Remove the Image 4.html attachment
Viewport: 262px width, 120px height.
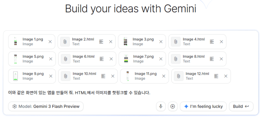[221, 42]
